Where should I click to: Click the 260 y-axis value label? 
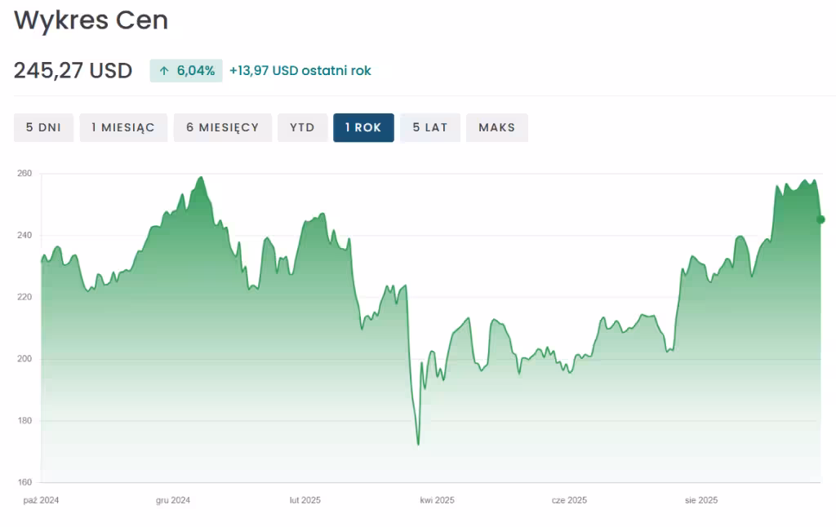coord(24,174)
